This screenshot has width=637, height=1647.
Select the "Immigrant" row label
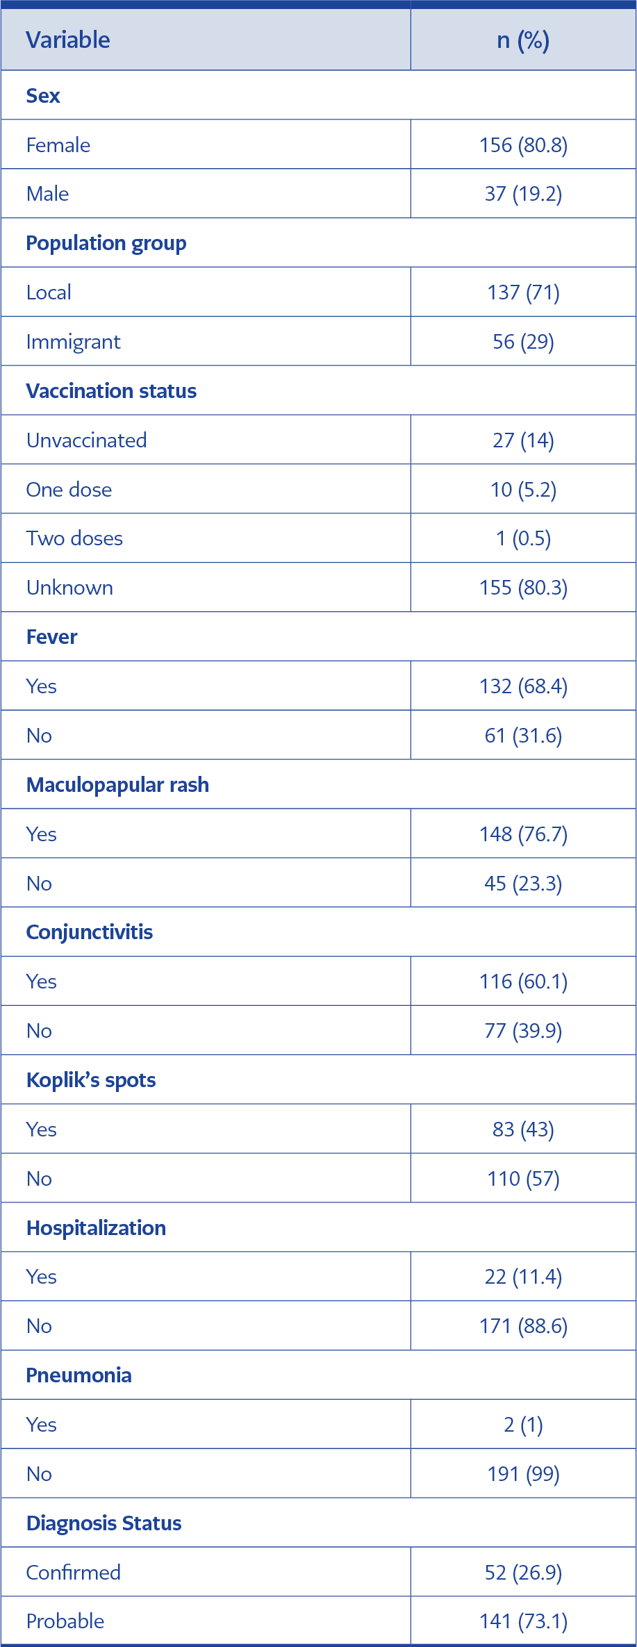coord(73,342)
